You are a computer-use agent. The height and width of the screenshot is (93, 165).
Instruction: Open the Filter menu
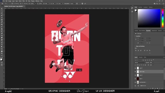click(x=23, y=1)
